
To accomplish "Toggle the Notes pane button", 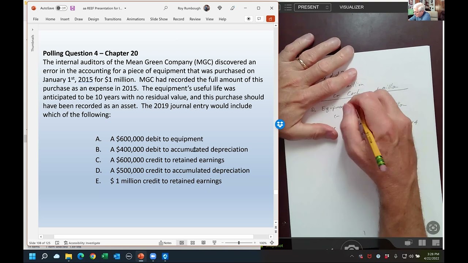I will (x=165, y=243).
